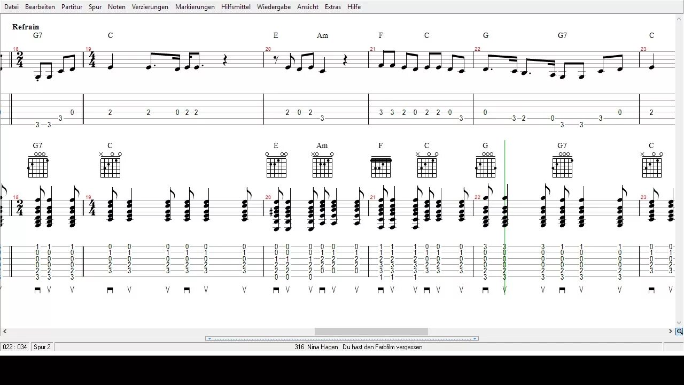Select the G chord diagram in measure 22

coord(485,165)
